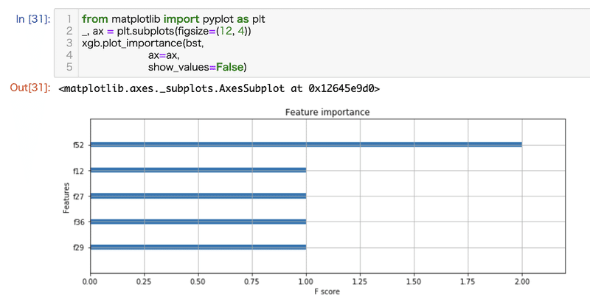Click the f52 y-axis tick label
The height and width of the screenshot is (304, 590).
(x=77, y=145)
